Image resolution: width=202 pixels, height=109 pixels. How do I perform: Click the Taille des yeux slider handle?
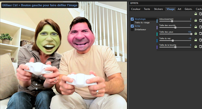[x=191, y=34]
